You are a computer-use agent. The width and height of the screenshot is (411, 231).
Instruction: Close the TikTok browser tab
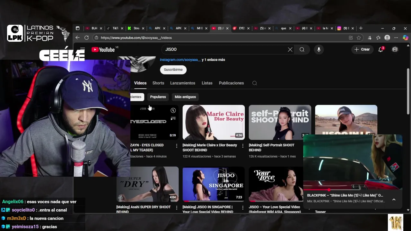[x=122, y=28]
